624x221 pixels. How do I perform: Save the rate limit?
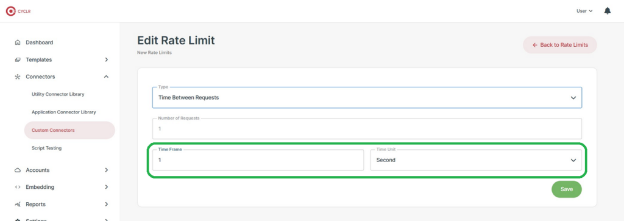[x=566, y=189]
